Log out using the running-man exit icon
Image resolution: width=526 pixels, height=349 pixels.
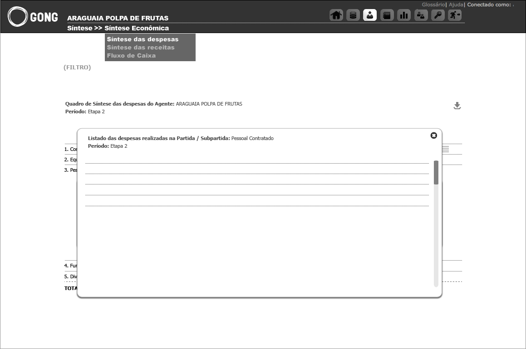tap(454, 15)
